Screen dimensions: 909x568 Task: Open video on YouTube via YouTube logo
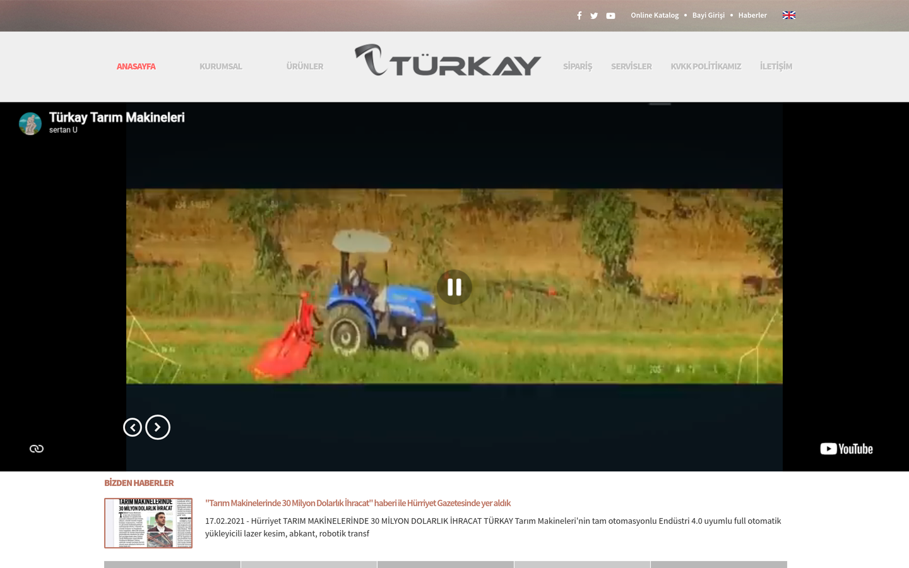pos(847,449)
